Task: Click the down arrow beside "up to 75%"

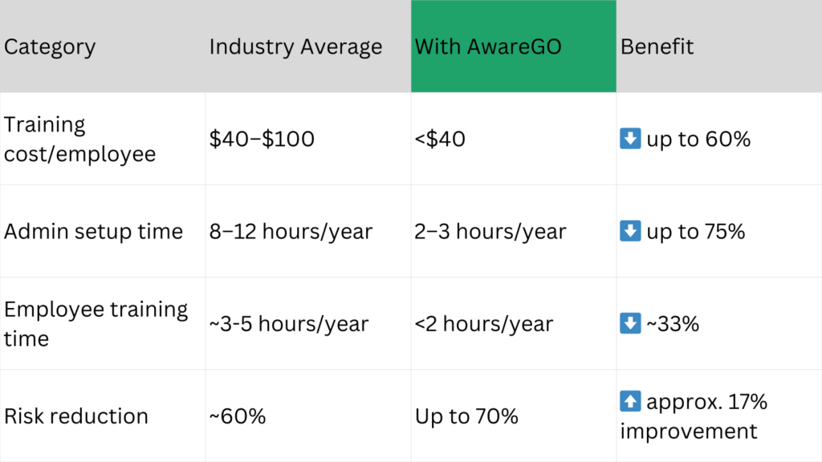Action: [x=631, y=232]
